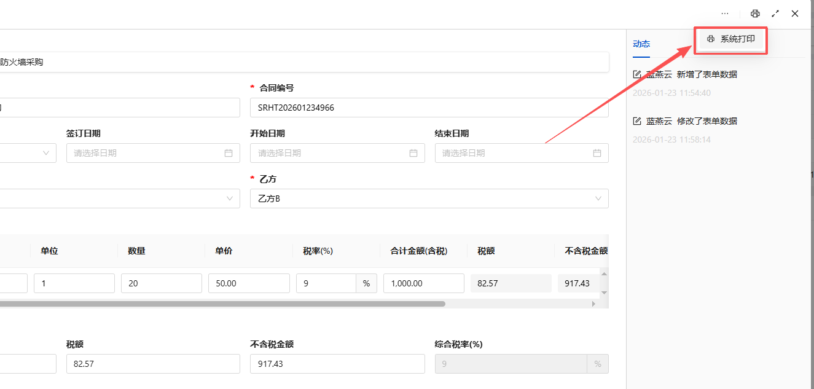Expand the dropdown left of 签订日期

[x=46, y=152]
